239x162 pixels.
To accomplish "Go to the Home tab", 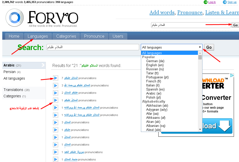I will coord(14,36).
